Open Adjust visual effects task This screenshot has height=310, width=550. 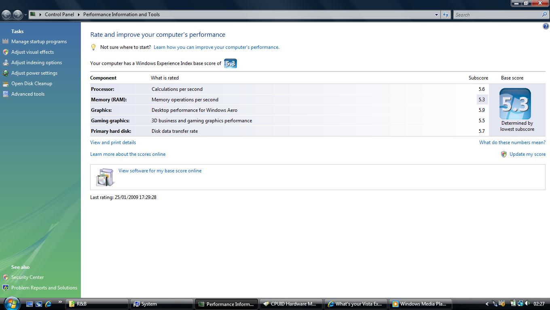(x=32, y=52)
